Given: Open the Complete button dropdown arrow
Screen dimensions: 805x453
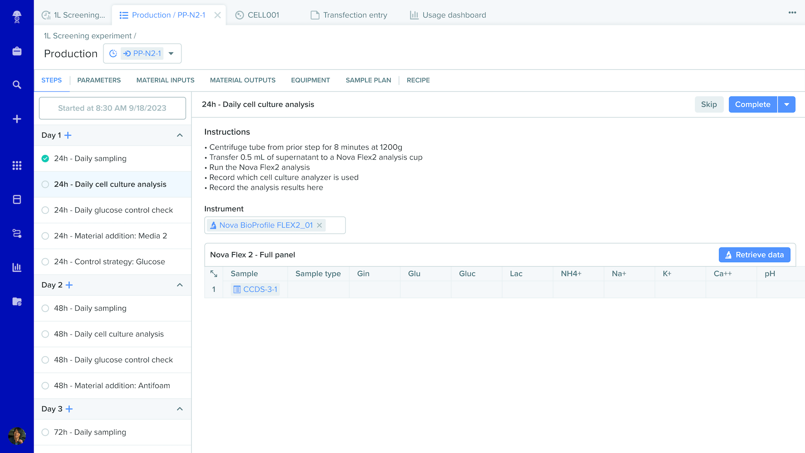Looking at the screenshot, I should (787, 104).
